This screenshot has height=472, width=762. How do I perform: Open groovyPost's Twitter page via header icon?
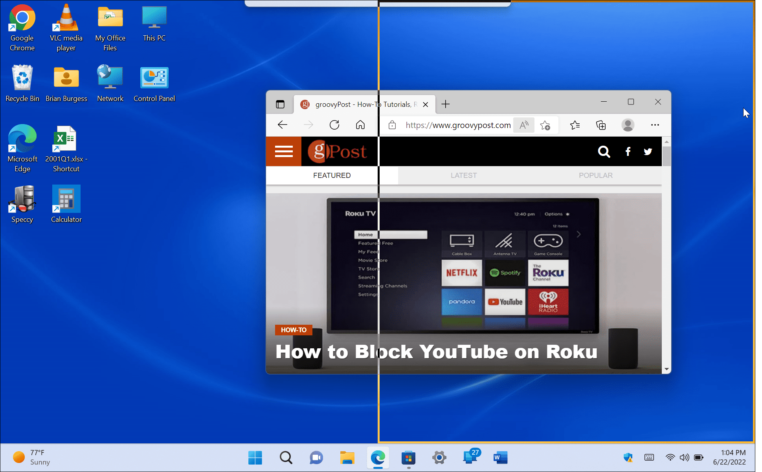(648, 152)
